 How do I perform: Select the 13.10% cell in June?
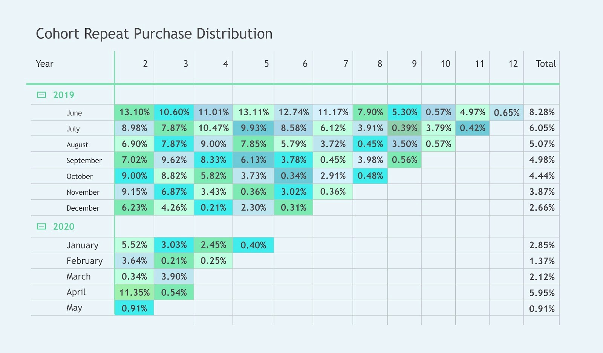(134, 112)
